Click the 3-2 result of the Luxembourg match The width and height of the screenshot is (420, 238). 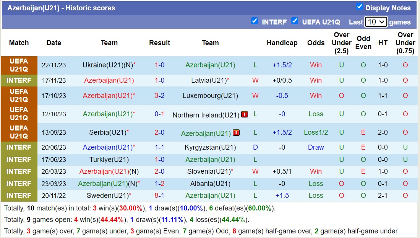pos(160,95)
